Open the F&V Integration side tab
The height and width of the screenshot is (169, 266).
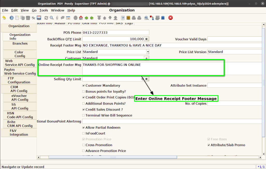pos(19,133)
